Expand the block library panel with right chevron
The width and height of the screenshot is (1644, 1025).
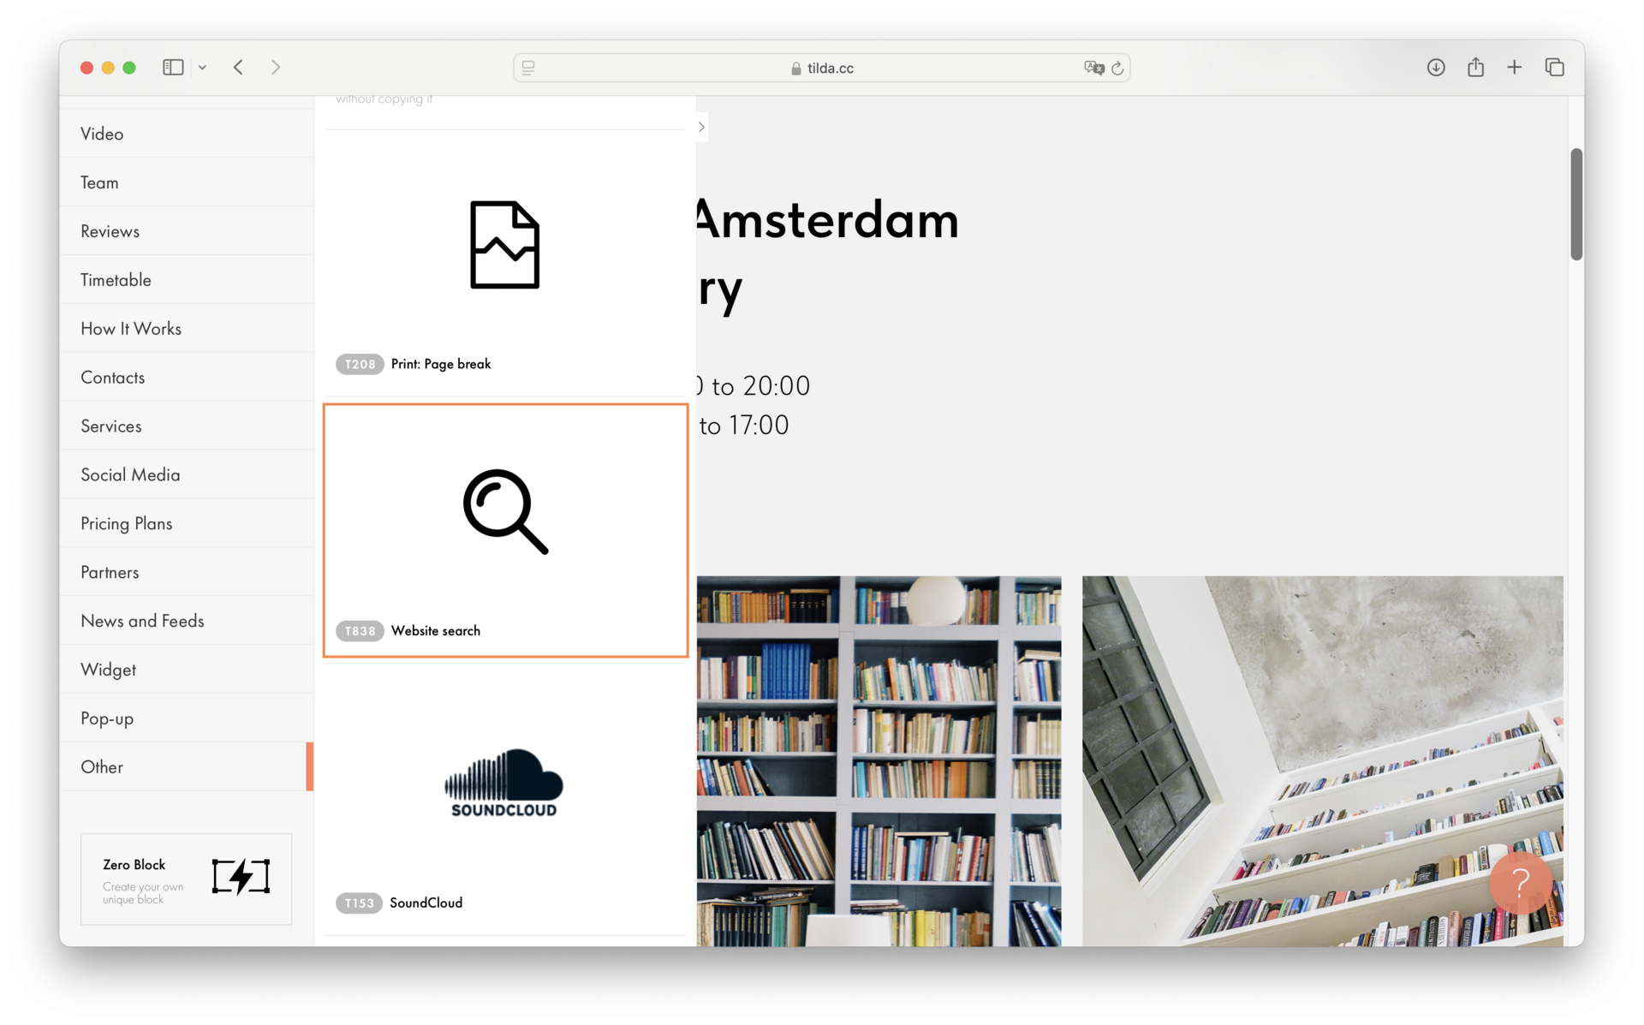tap(700, 127)
